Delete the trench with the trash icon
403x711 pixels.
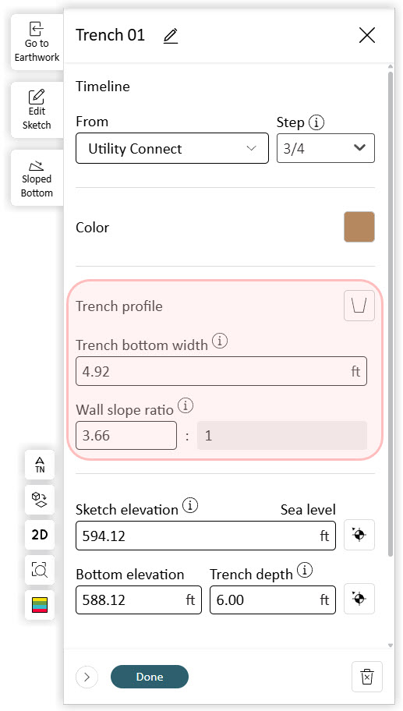coord(366,677)
